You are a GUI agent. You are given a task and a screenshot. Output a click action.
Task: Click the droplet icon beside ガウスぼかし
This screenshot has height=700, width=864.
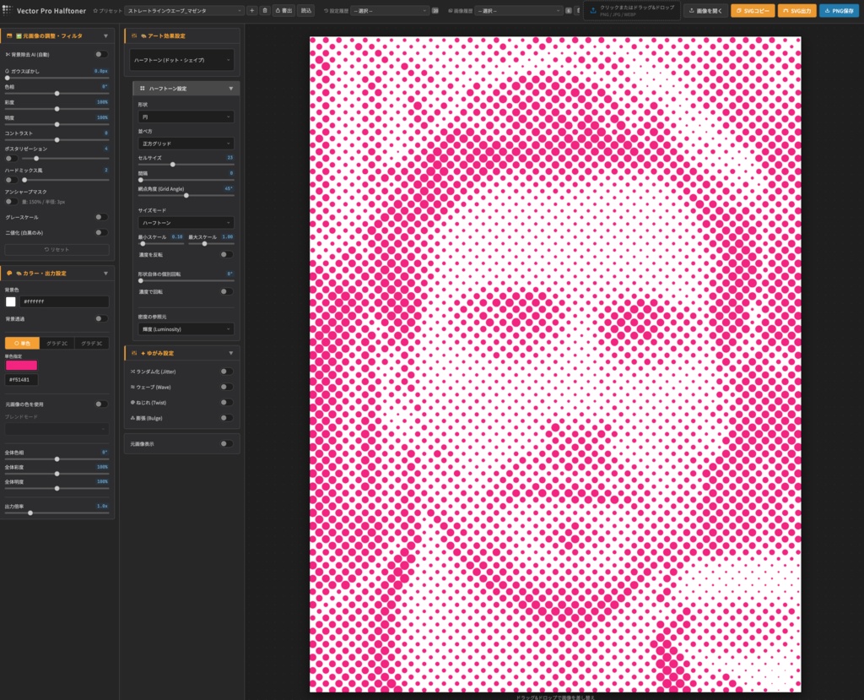point(7,71)
